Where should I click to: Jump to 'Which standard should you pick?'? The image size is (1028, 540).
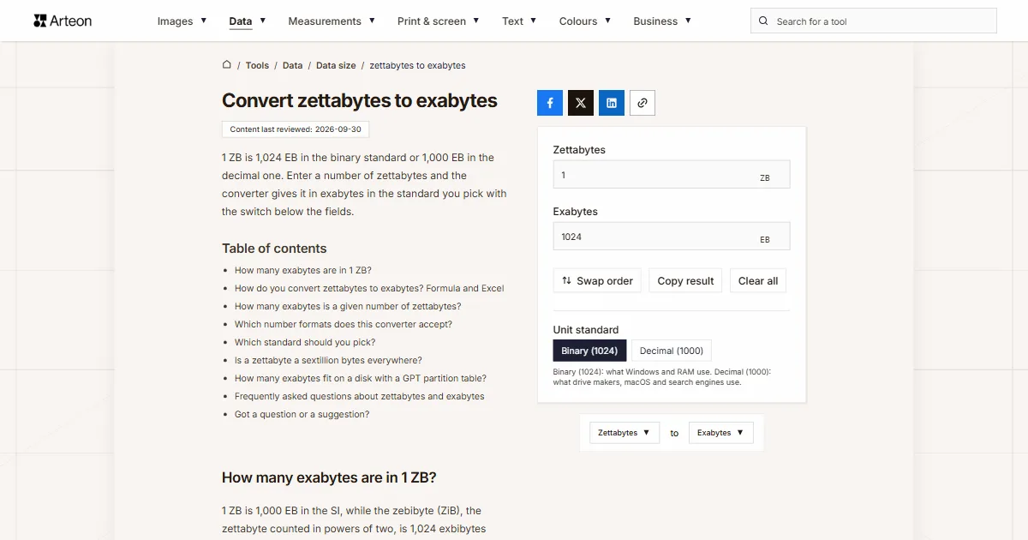[305, 342]
